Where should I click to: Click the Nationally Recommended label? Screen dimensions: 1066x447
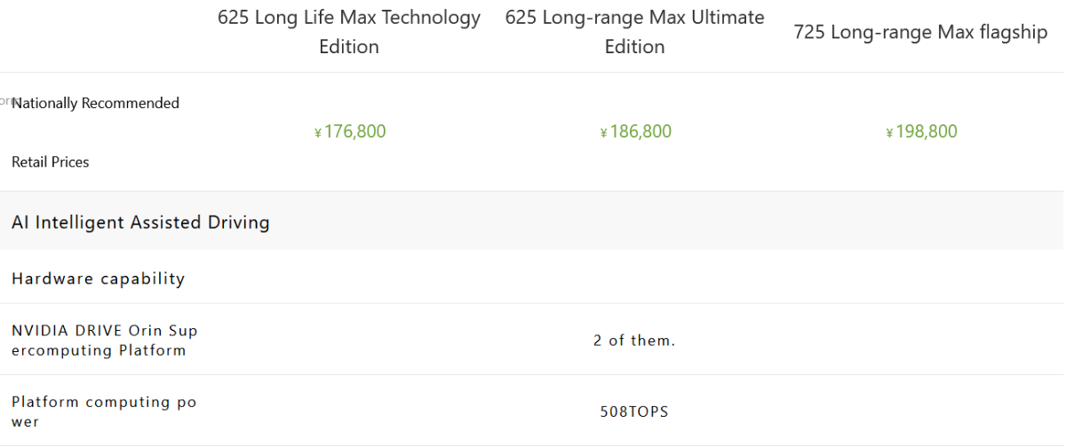click(95, 103)
